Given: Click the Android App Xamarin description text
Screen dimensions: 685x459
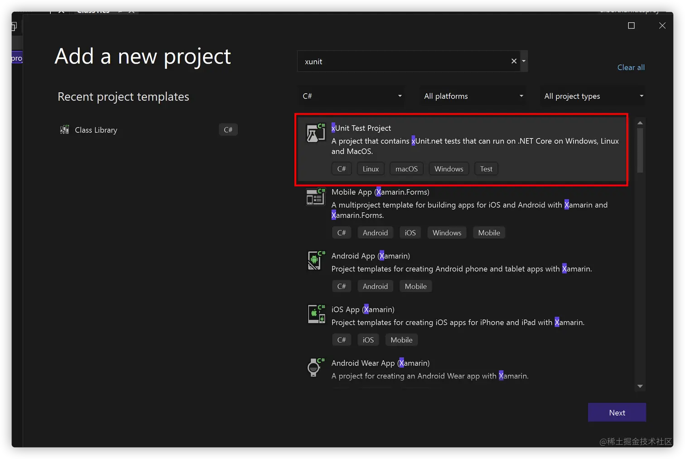Looking at the screenshot, I should [462, 269].
